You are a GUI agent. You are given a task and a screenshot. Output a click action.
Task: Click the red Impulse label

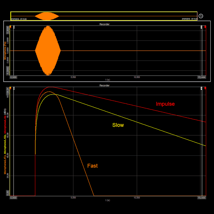tap(165, 104)
